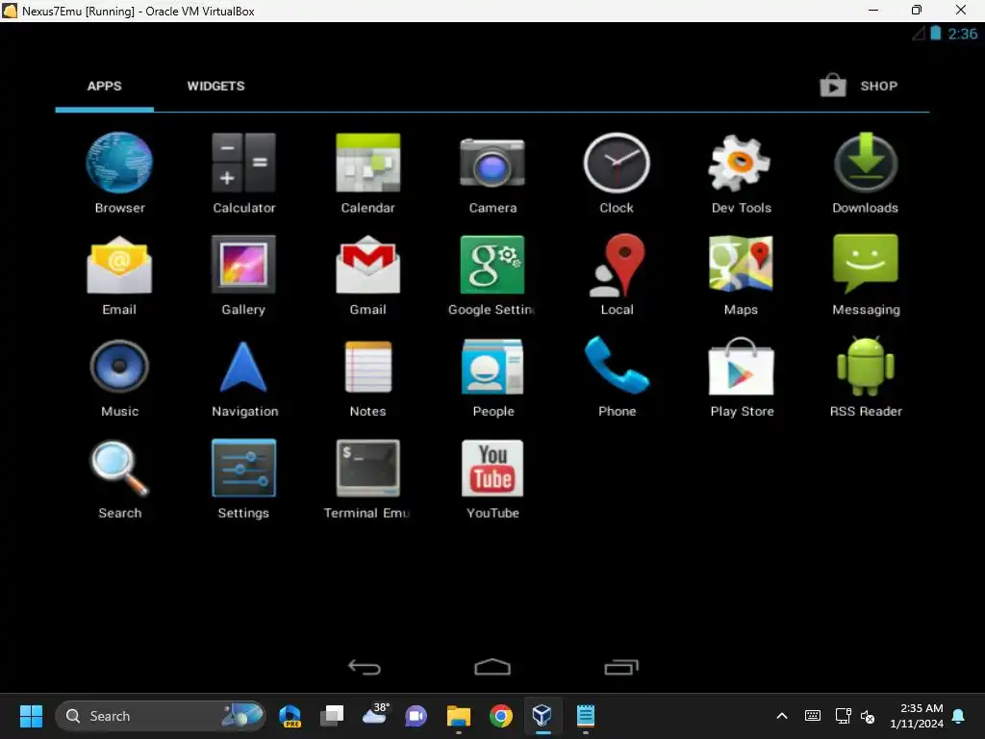The height and width of the screenshot is (739, 985).
Task: Open the People contacts app
Action: click(x=492, y=376)
